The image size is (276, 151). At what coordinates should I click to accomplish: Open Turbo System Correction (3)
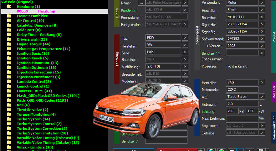pyautogui.click(x=42, y=128)
